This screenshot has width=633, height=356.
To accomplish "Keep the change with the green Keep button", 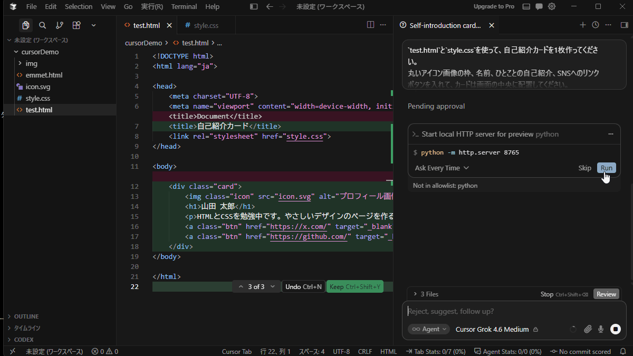I will pos(355,287).
